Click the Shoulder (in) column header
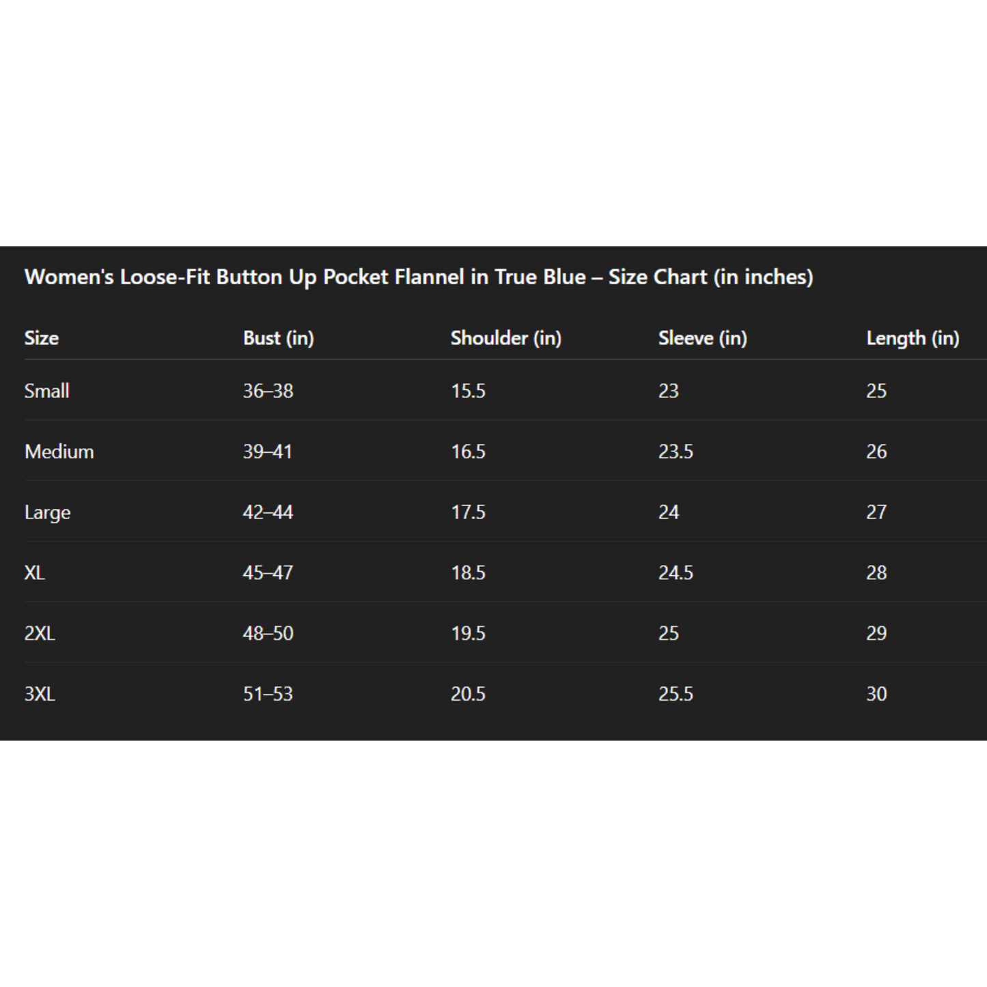This screenshot has width=987, height=987. (x=506, y=338)
